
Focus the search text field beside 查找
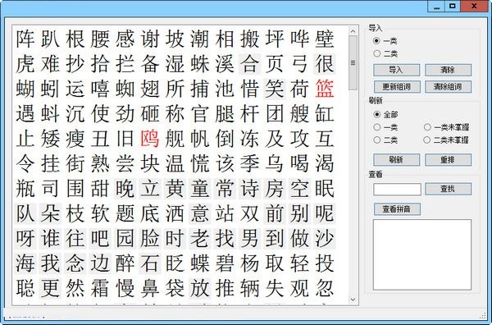click(x=397, y=190)
